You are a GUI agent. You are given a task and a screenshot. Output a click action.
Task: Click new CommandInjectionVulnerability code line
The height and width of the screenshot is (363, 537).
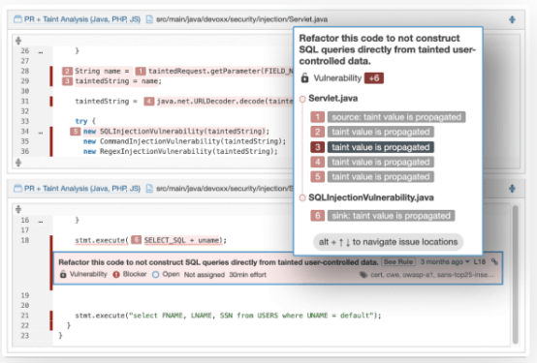coord(184,141)
